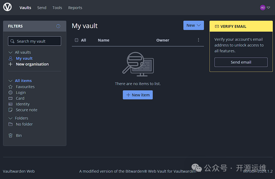
Task: Click the New item button
Action: click(138, 95)
